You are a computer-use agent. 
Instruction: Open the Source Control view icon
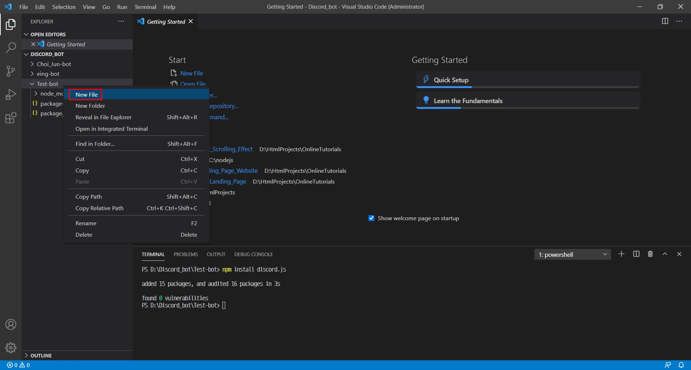pyautogui.click(x=11, y=71)
